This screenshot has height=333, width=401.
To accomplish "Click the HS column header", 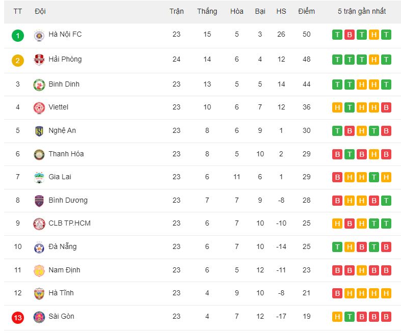I will [x=281, y=11].
